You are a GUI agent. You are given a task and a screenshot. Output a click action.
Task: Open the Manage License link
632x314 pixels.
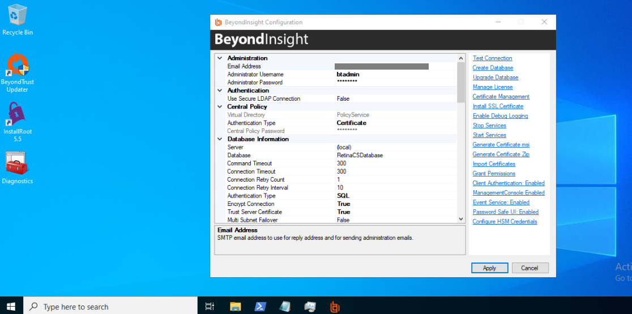pyautogui.click(x=493, y=87)
